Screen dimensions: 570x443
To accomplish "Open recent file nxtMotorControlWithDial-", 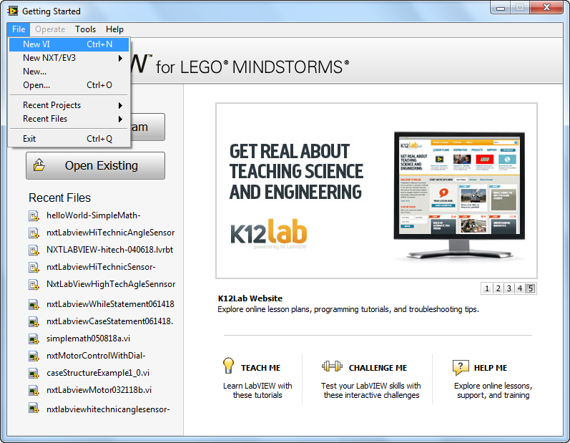I will [x=96, y=356].
